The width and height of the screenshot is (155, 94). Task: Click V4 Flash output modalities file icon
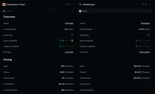click(148, 46)
